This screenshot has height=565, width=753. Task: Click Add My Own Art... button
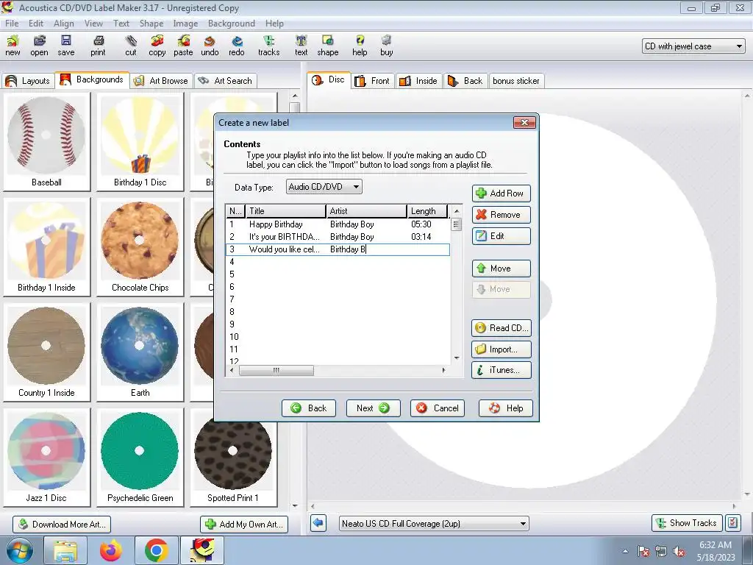[244, 524]
